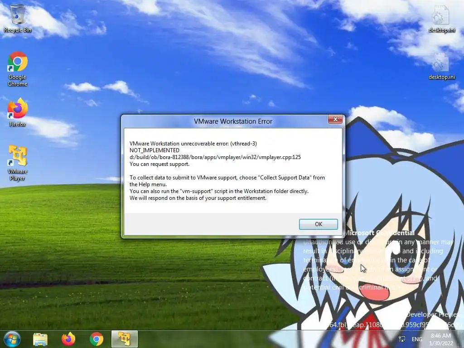This screenshot has width=464, height=348.
Task: Open the network status tray icon
Action: pyautogui.click(x=402, y=339)
